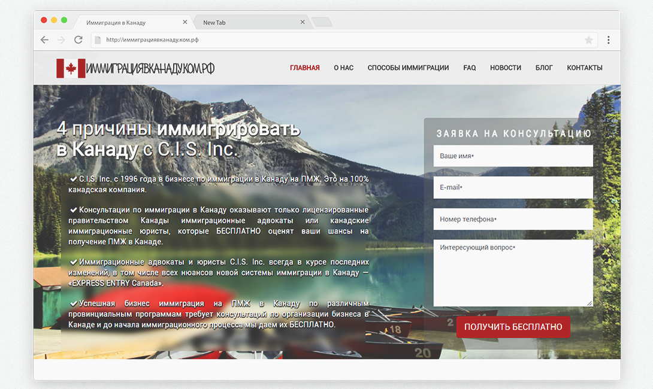Click the textarea resize handle corner

click(x=589, y=303)
